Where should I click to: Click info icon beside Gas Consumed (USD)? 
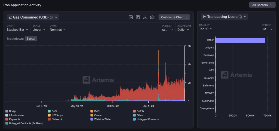tap(51, 17)
